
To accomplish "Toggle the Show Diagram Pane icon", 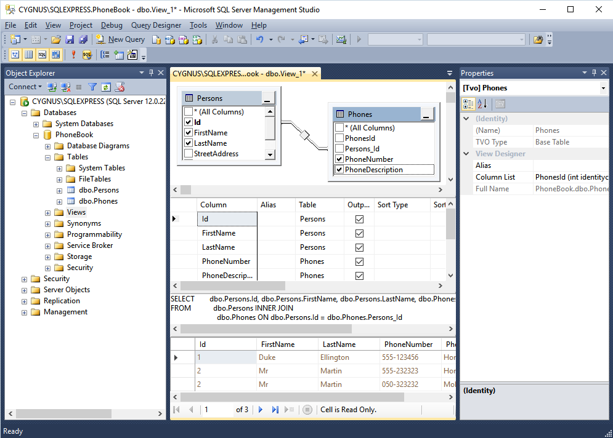I will [15, 55].
